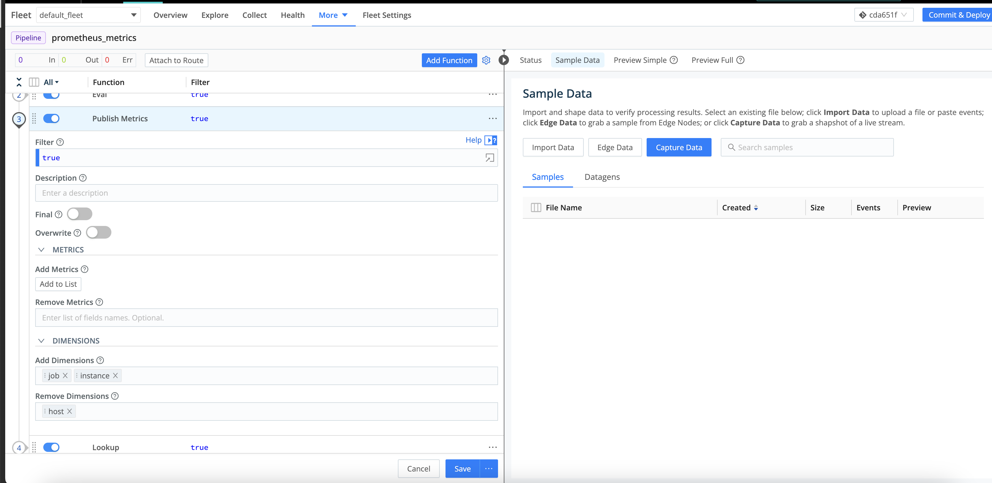Screen dimensions: 992x483
Task: Click the pipeline preview play icon
Action: 504,60
